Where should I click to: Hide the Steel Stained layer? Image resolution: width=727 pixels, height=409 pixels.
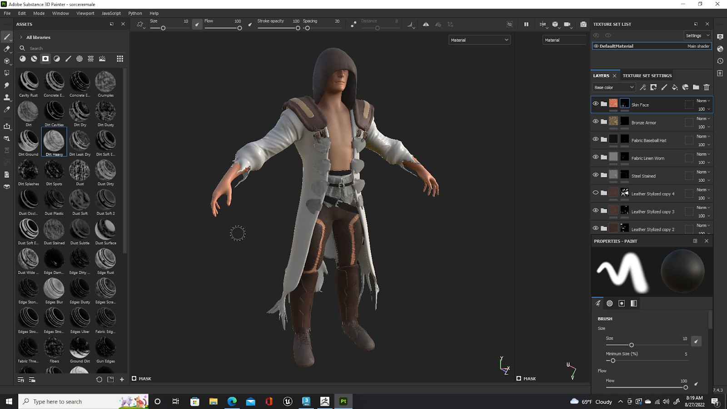595,175
